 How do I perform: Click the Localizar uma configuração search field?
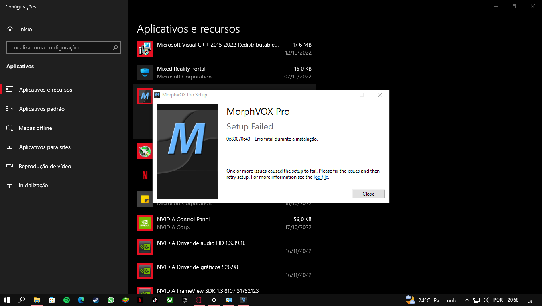pos(64,47)
